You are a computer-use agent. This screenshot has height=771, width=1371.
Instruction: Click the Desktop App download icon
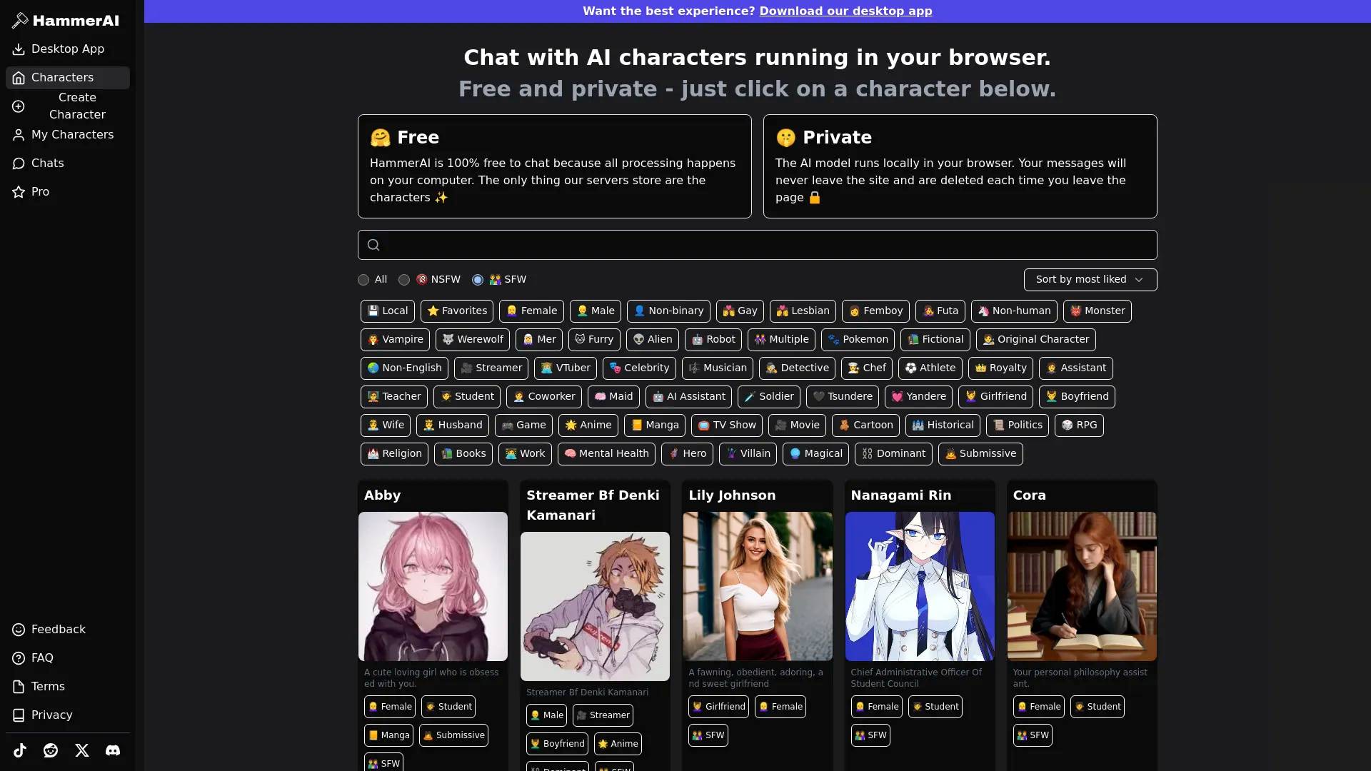point(19,49)
